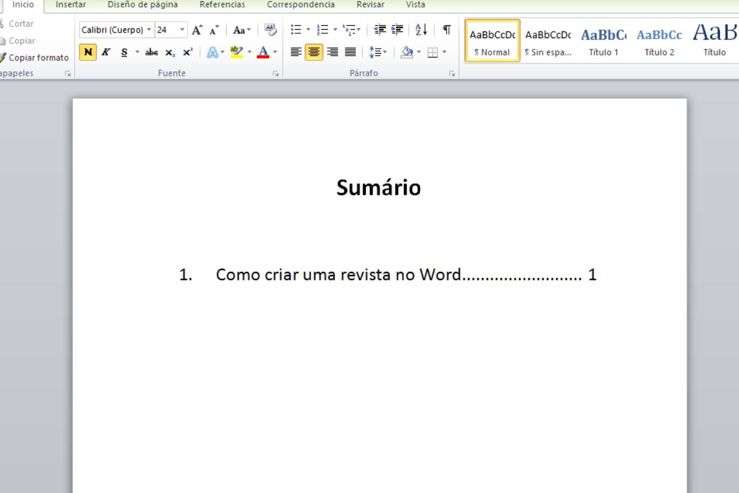Show paragraph marks with pilcrow icon
The height and width of the screenshot is (493, 739).
(446, 30)
